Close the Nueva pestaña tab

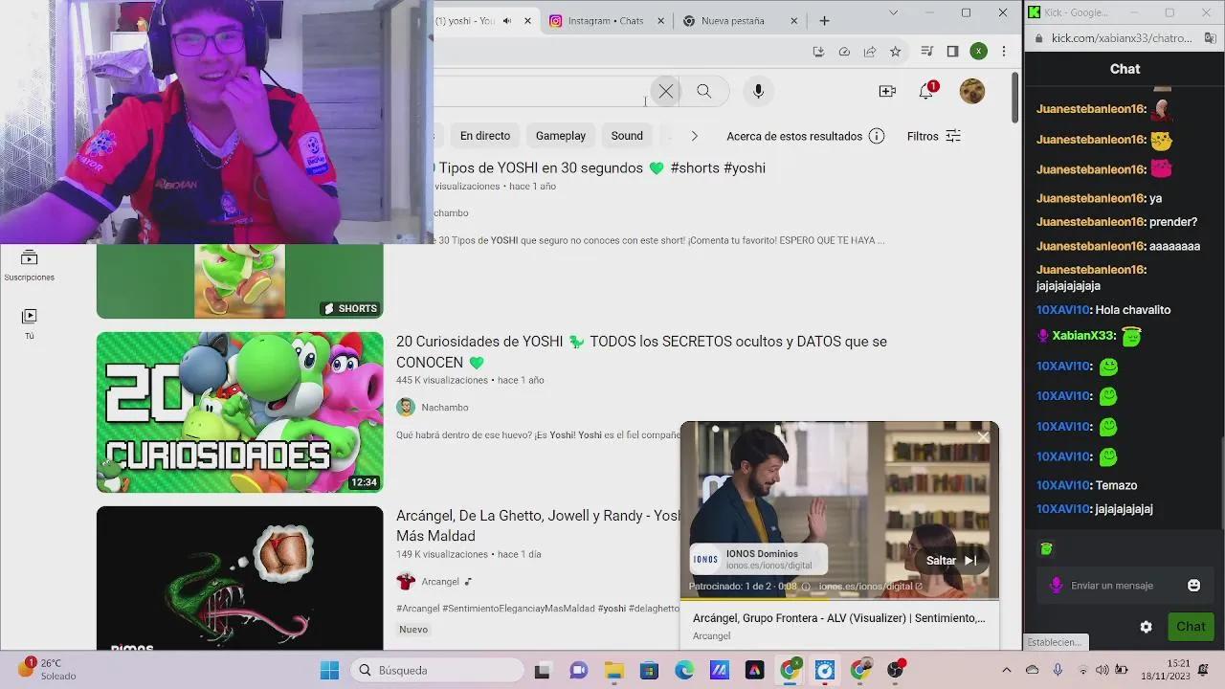[x=794, y=20]
